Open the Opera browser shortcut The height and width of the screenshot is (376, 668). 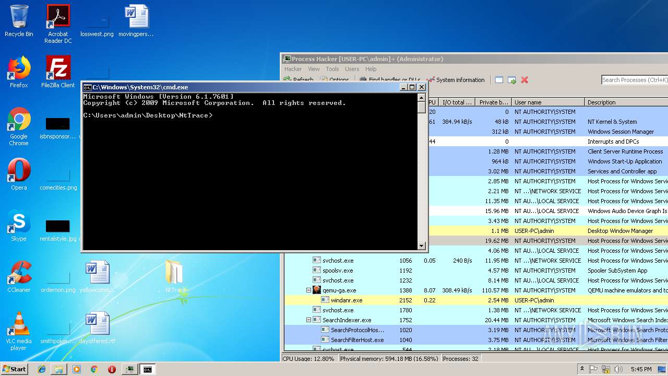(x=19, y=174)
